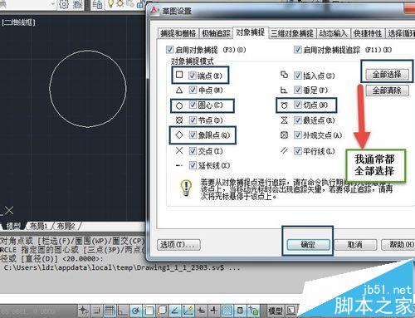This screenshot has height=318, width=415.
Task: Toggle Polar Tracking status bar icon
Action: (x=135, y=311)
